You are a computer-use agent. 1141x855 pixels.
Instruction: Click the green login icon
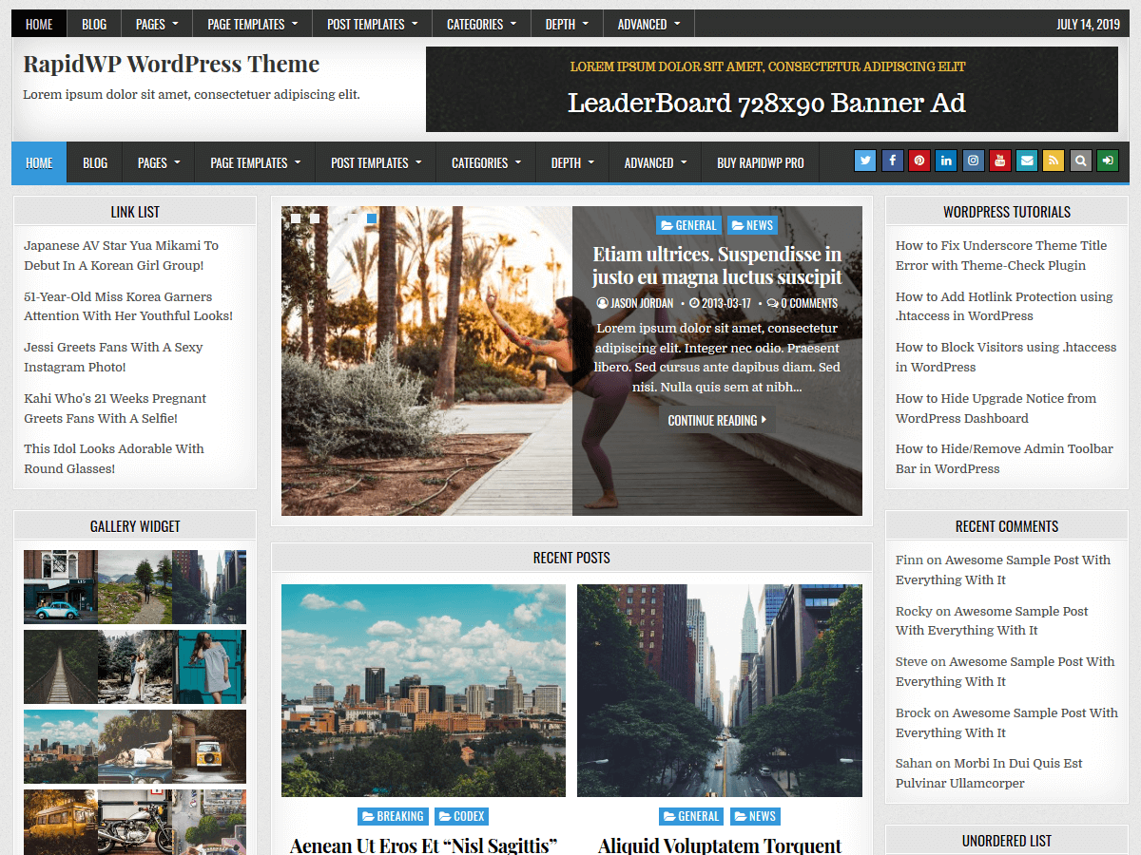tap(1107, 161)
